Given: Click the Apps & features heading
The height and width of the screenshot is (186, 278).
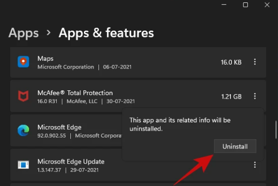Looking at the screenshot, I should (106, 33).
